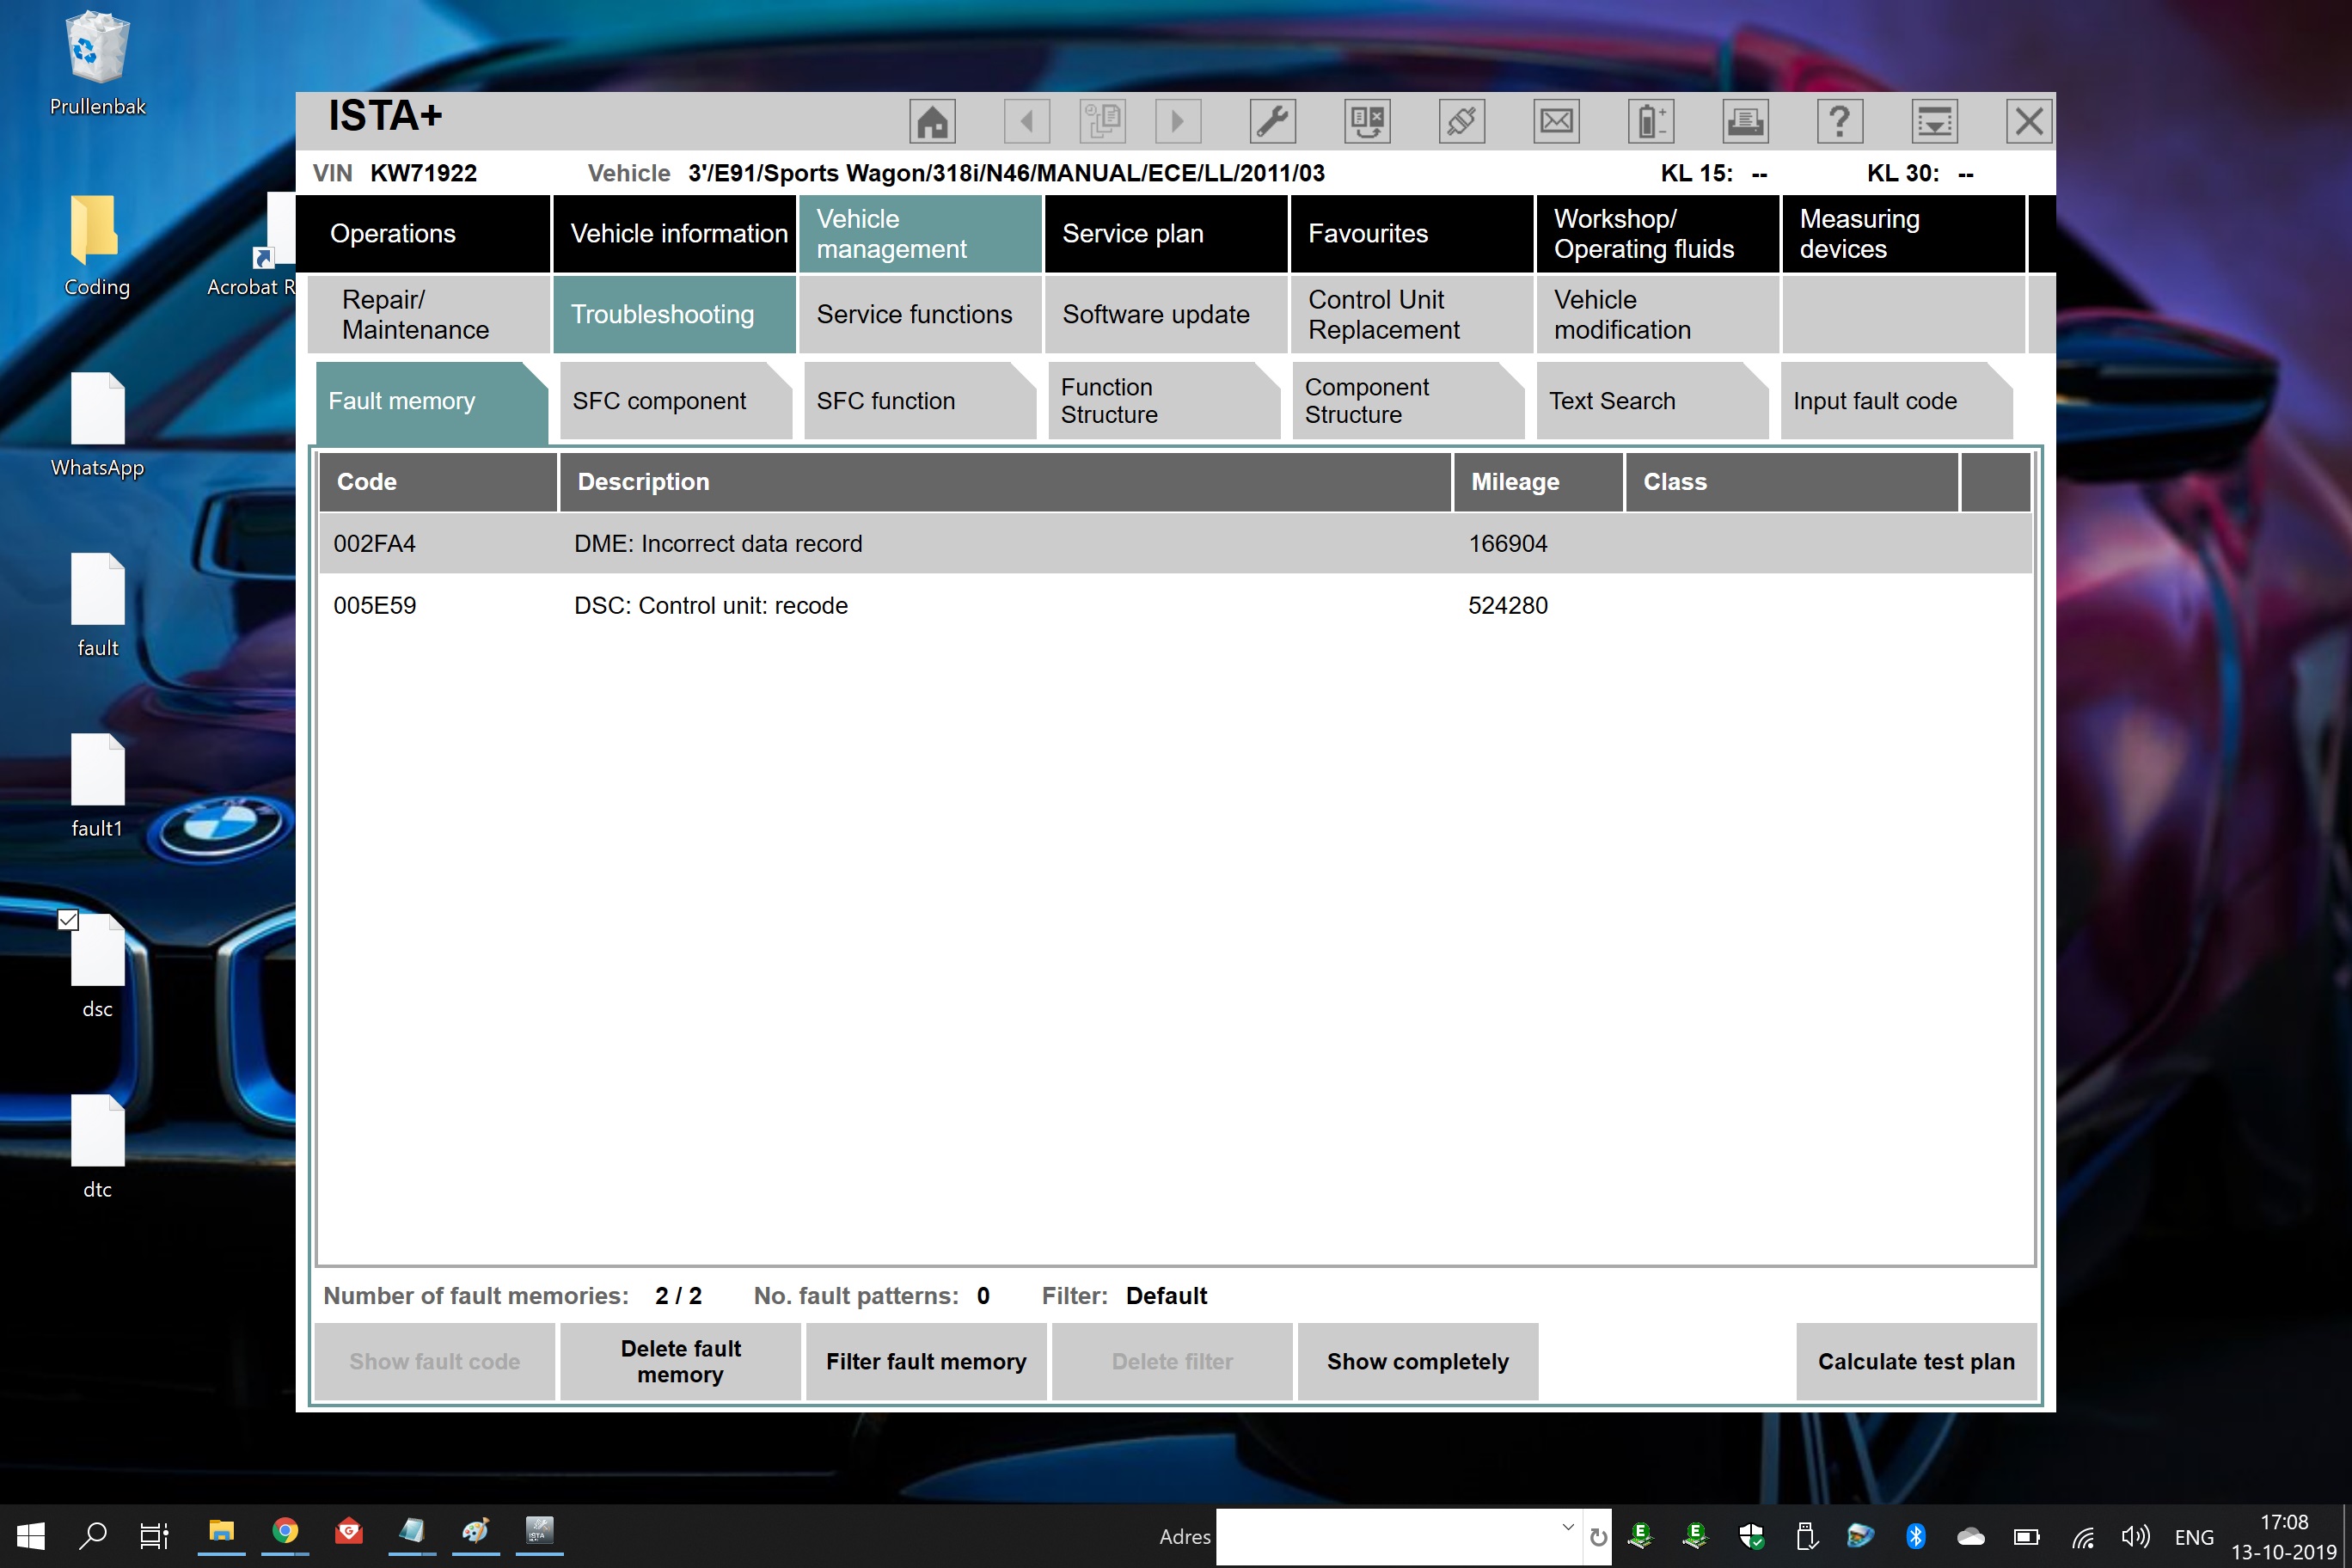Open the envelope feedback icon
Viewport: 2352px width, 1568px height.
(x=1556, y=122)
